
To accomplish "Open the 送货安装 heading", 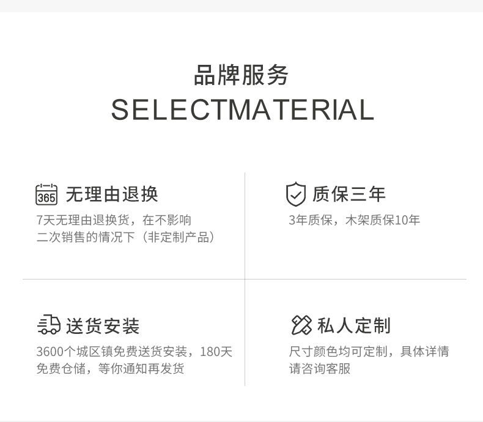I will [103, 326].
